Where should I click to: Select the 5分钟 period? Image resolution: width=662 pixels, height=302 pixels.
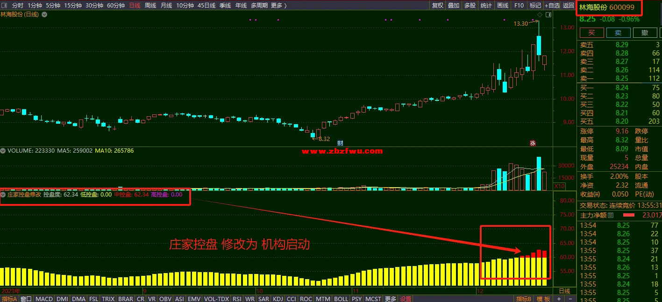click(53, 6)
